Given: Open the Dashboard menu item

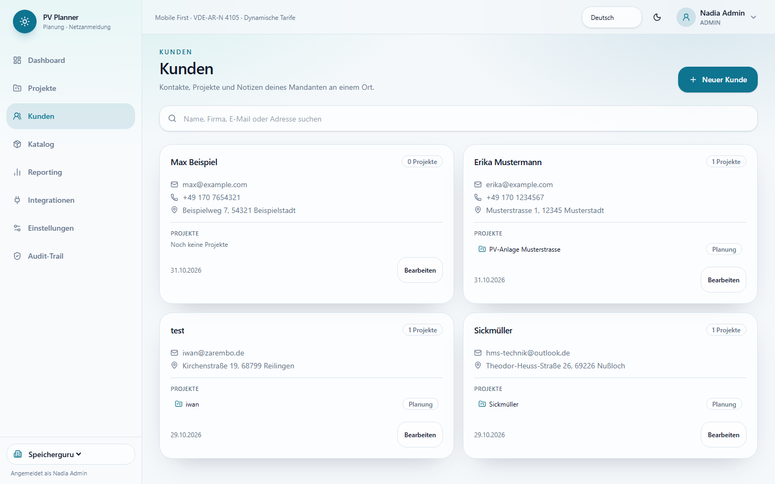Looking at the screenshot, I should click(71, 60).
